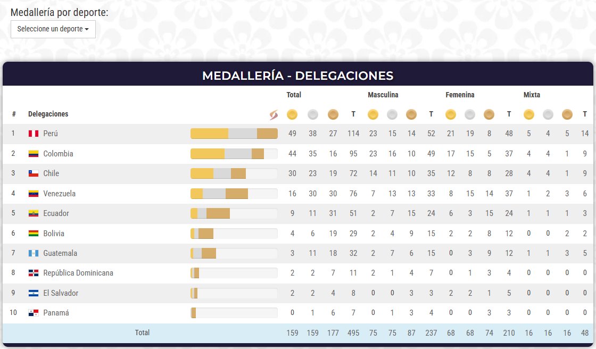
Task: Click the bronze medal icon under Femenina
Action: (489, 114)
